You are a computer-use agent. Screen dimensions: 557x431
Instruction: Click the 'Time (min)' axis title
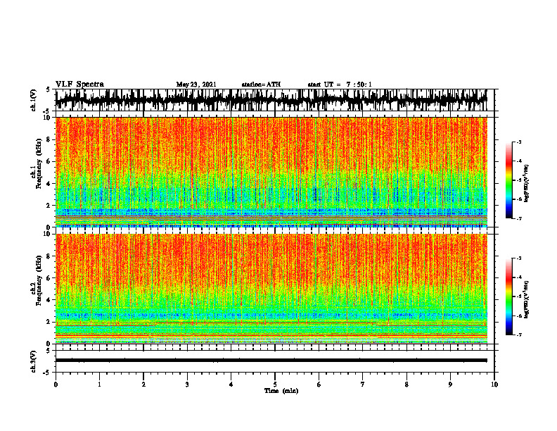tap(281, 391)
